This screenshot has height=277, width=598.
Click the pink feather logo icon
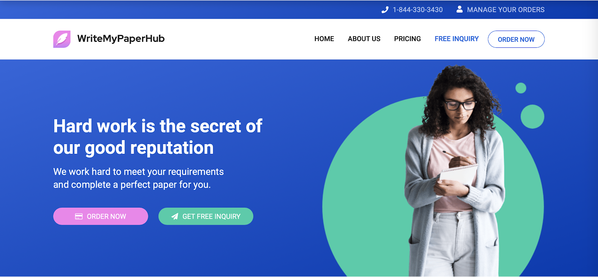click(62, 39)
